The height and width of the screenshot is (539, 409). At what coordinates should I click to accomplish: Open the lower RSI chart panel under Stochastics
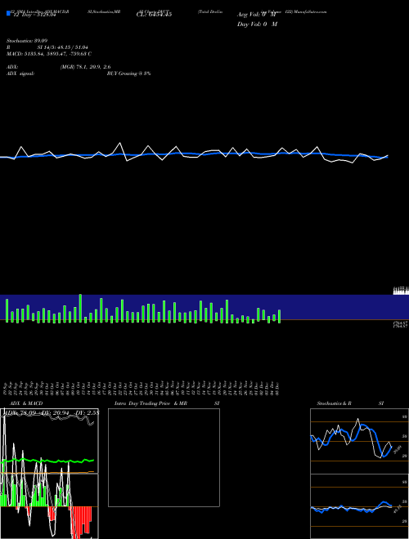click(x=359, y=506)
